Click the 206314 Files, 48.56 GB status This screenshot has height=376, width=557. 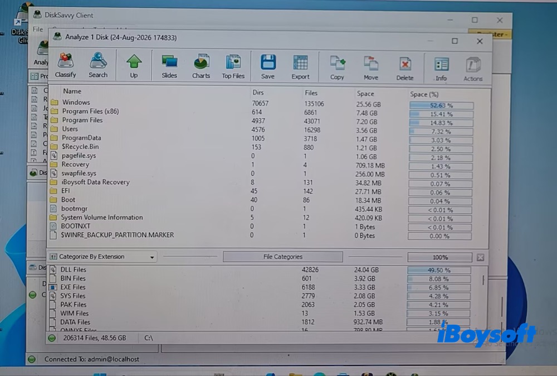[x=95, y=338]
